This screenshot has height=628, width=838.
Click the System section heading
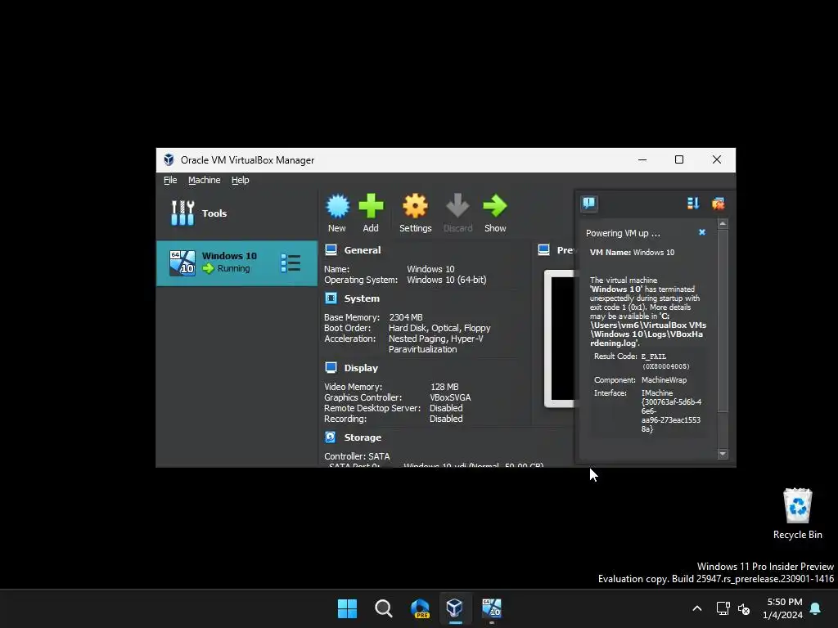click(x=362, y=298)
